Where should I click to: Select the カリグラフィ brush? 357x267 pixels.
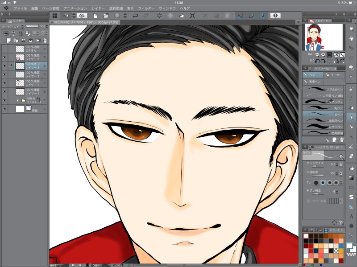click(323, 102)
